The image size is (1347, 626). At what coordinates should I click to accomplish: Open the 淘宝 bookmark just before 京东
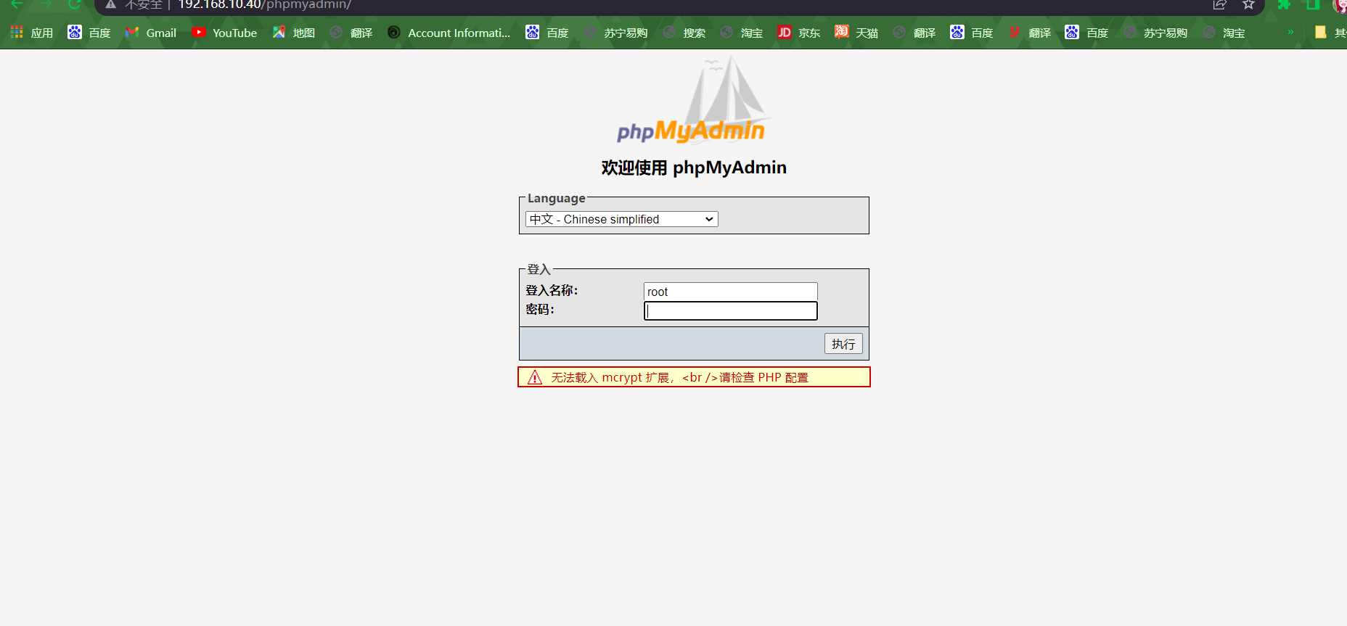[x=742, y=33]
